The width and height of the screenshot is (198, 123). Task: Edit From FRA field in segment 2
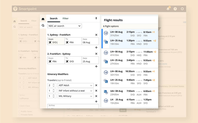click(x=56, y=60)
